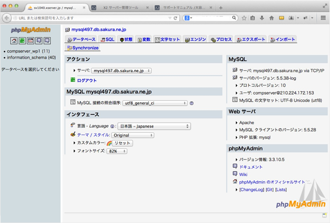Open the browser hamburger menu

(x=323, y=18)
